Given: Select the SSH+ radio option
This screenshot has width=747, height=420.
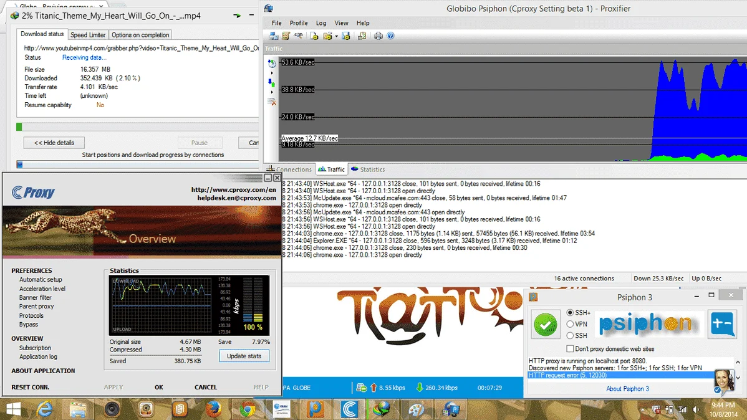Looking at the screenshot, I should click(570, 313).
